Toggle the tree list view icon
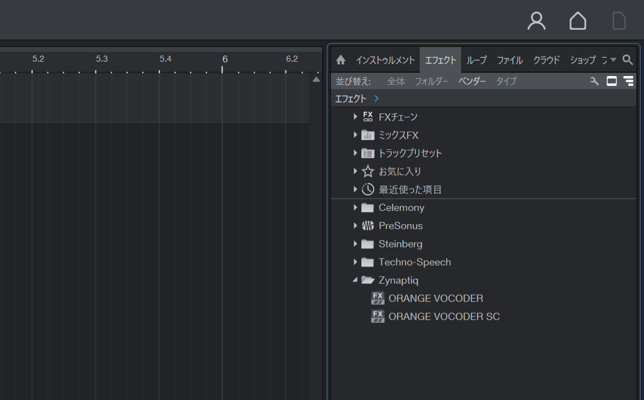The width and height of the screenshot is (644, 400). 629,81
